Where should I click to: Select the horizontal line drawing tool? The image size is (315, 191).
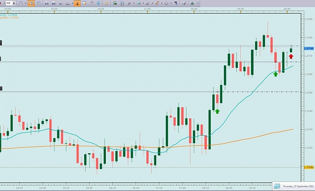point(139,3)
